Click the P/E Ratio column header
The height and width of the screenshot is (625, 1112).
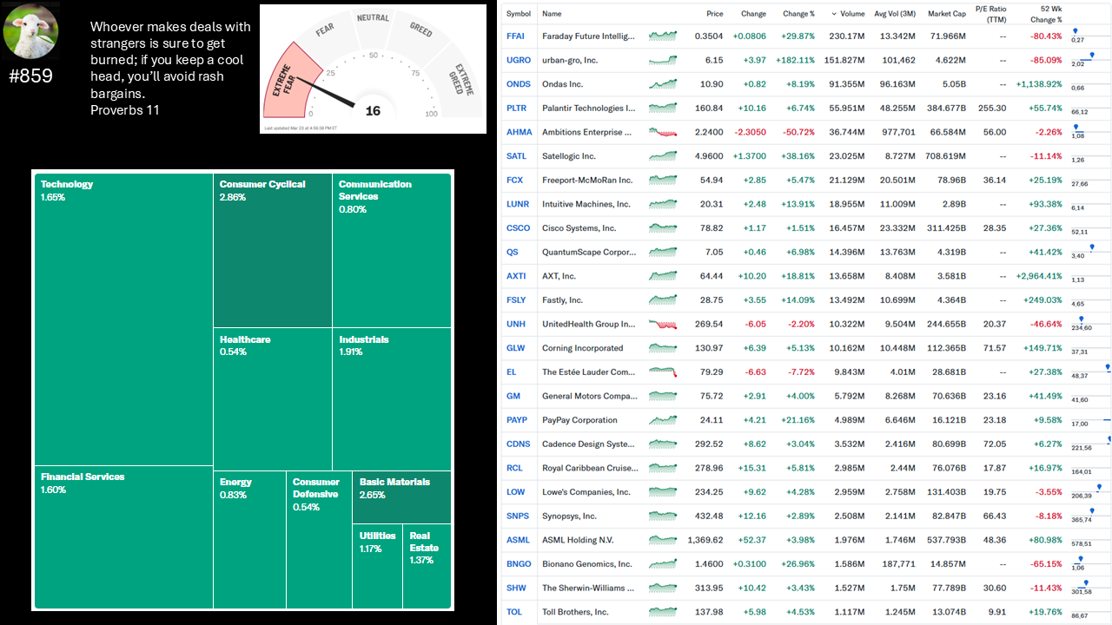pyautogui.click(x=990, y=14)
